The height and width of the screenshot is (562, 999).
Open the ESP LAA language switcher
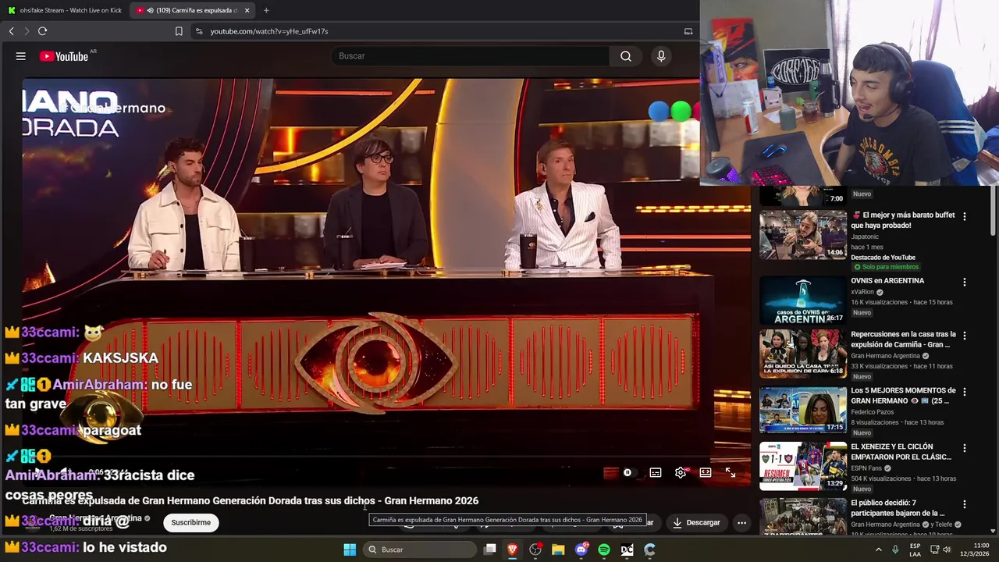point(915,550)
